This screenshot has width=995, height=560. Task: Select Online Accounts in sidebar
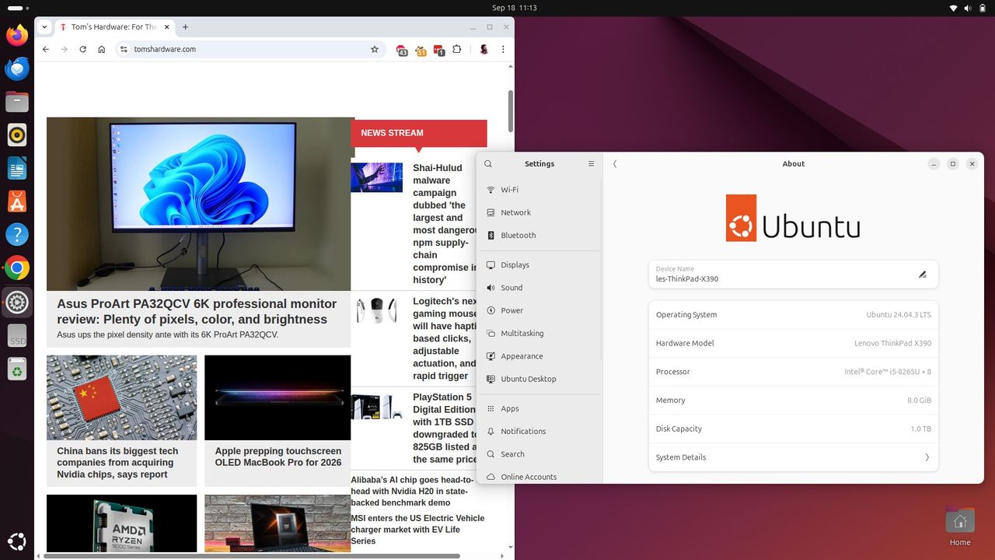coord(539,476)
